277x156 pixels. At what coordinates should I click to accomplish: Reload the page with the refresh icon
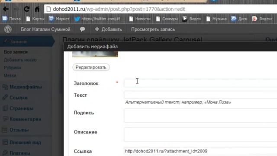pyautogui.click(x=27, y=9)
